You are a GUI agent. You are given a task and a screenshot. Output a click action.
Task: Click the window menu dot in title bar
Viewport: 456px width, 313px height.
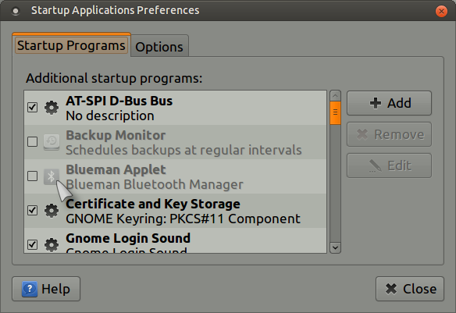coord(16,11)
